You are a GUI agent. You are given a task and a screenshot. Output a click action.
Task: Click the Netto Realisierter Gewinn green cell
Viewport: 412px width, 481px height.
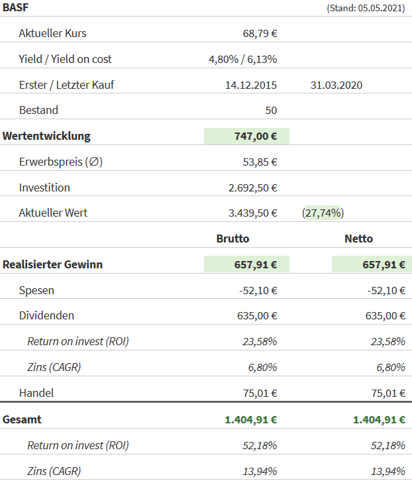[x=368, y=264]
